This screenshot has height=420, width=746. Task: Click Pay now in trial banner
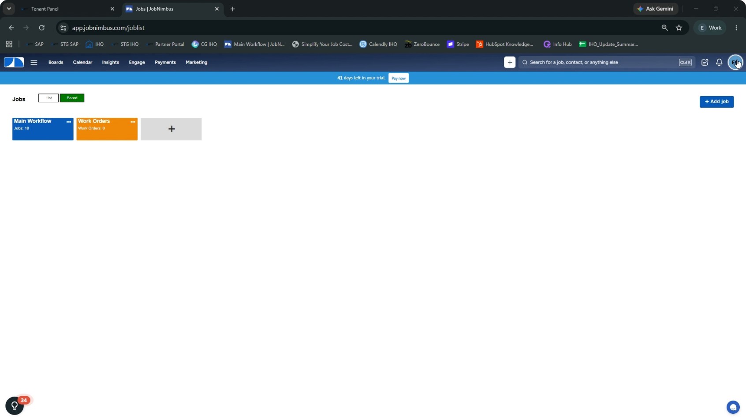398,78
